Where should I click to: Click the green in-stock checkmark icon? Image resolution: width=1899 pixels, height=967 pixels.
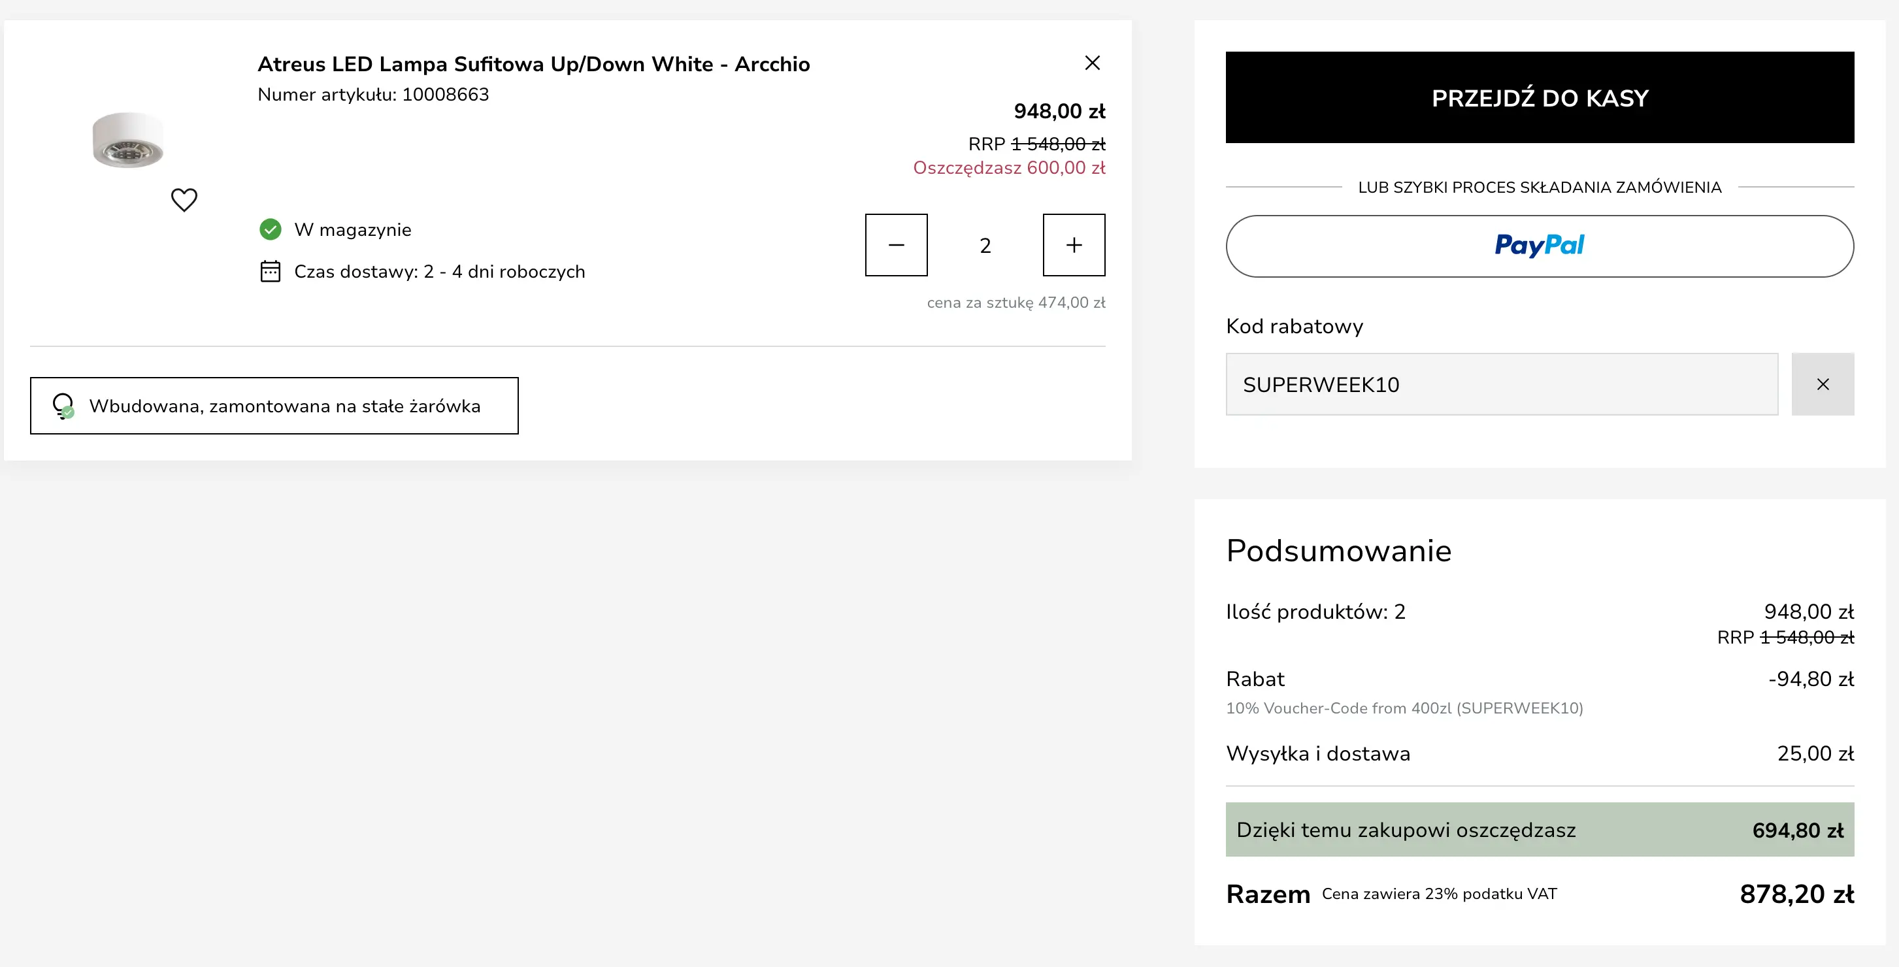[x=271, y=230]
